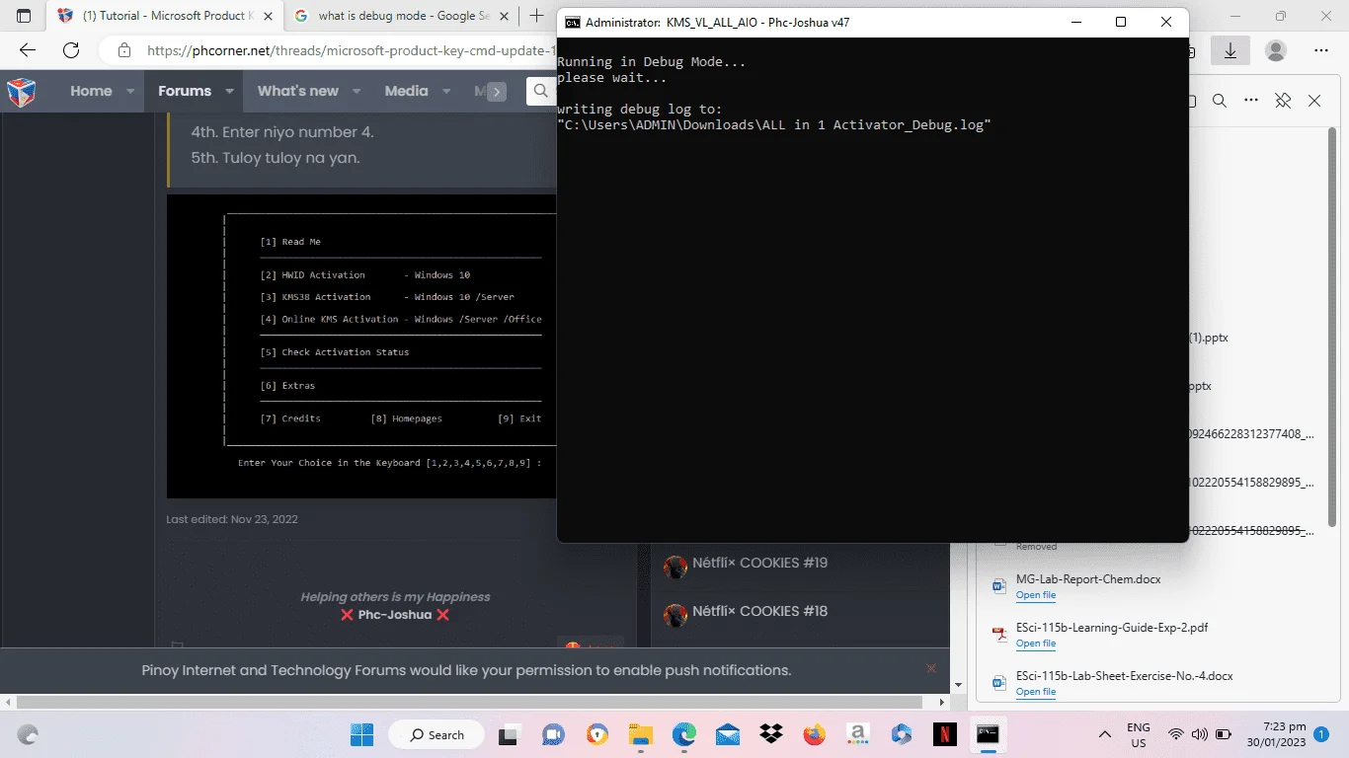Viewport: 1349px width, 758px height.
Task: Dismiss the push notification permission banner
Action: (930, 668)
